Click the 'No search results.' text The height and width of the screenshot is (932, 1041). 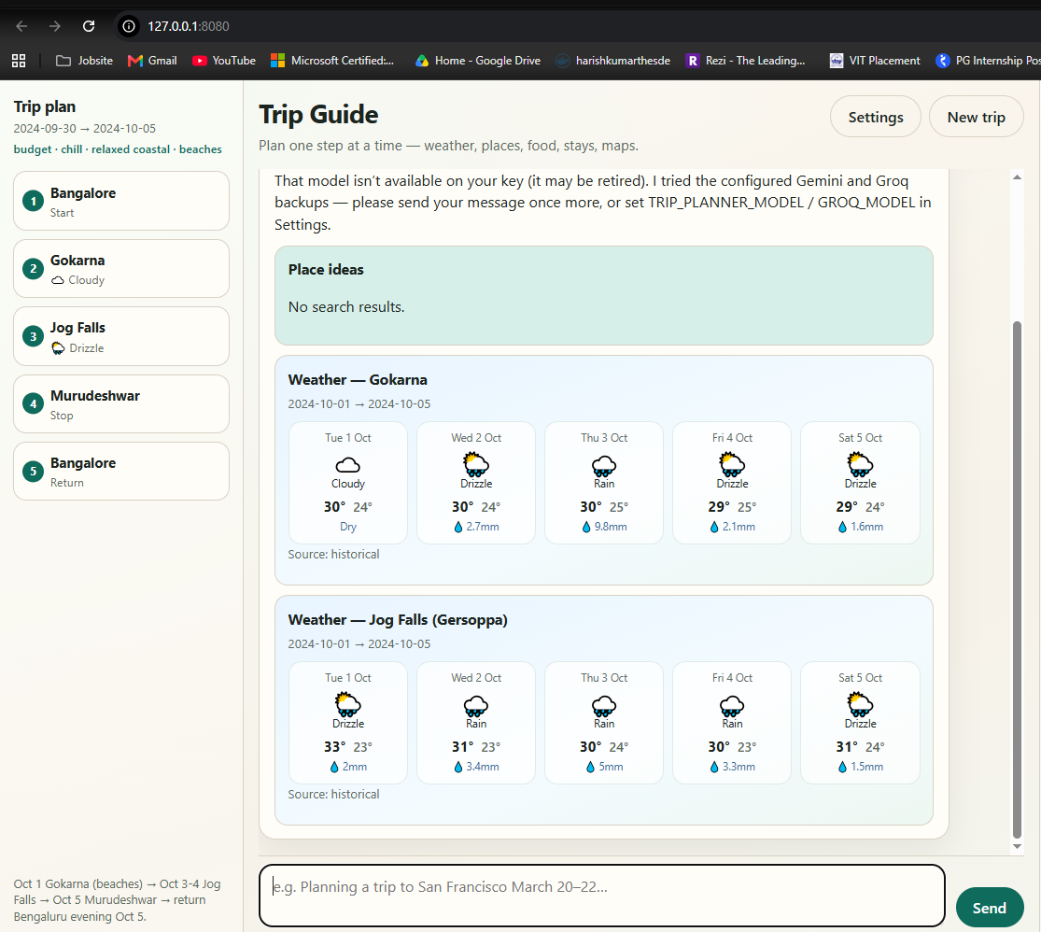coord(346,307)
